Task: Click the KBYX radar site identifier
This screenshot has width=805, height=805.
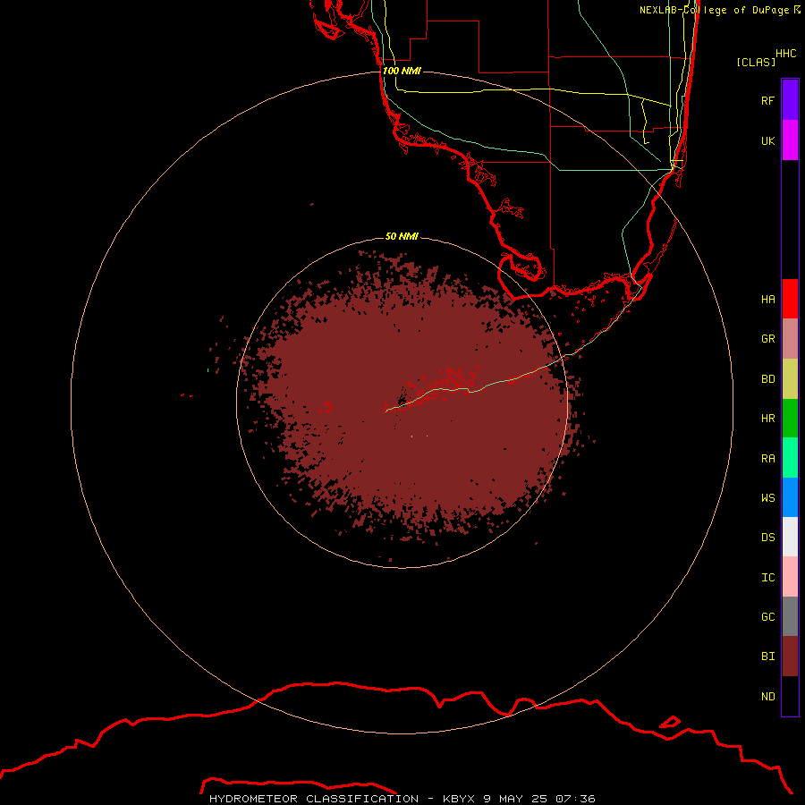Action: tap(459, 799)
